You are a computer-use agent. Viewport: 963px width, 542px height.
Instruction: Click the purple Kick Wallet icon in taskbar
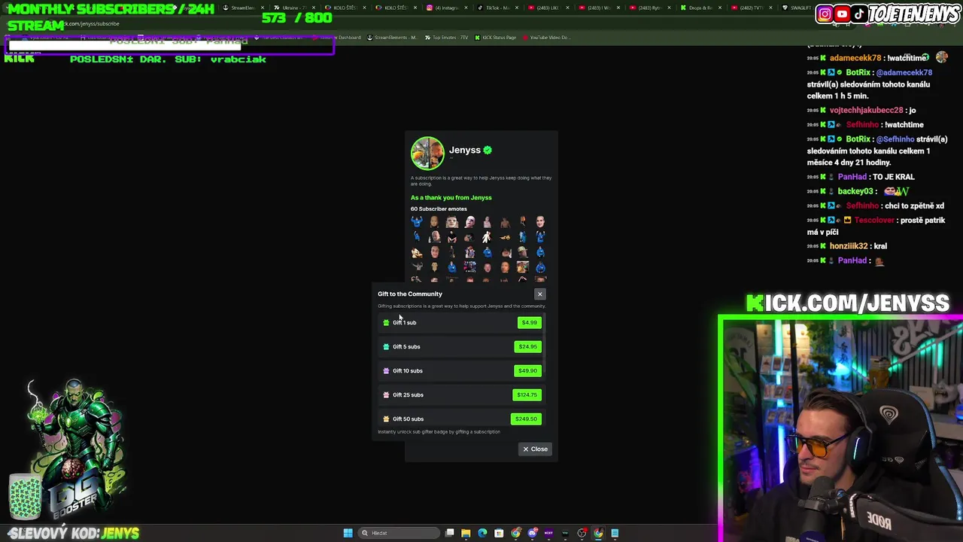(x=548, y=533)
